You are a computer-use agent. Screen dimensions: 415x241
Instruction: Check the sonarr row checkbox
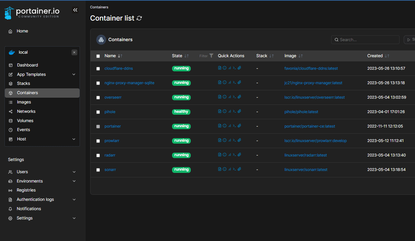[98, 170]
